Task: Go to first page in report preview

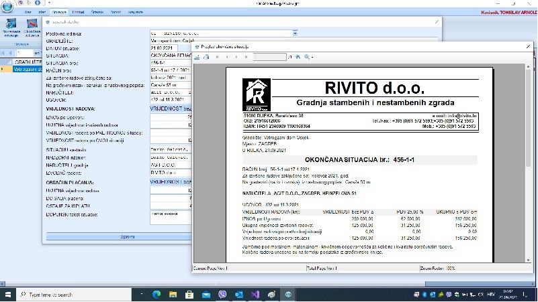Action: coord(217,57)
